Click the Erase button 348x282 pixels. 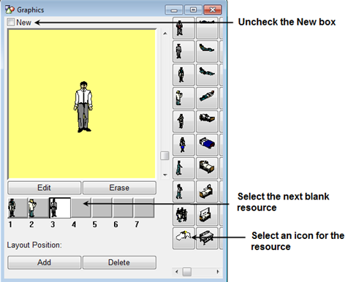click(119, 188)
